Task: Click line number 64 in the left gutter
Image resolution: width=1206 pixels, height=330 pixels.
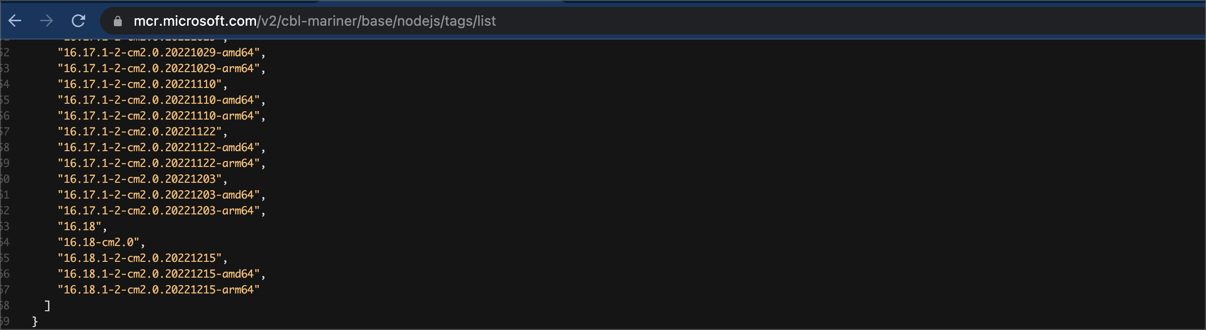Action: (6, 243)
